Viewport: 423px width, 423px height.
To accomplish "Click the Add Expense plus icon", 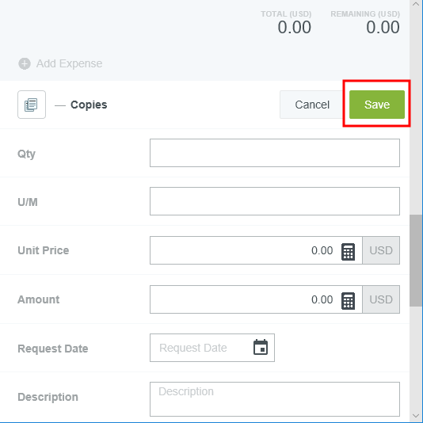I will 25,63.
